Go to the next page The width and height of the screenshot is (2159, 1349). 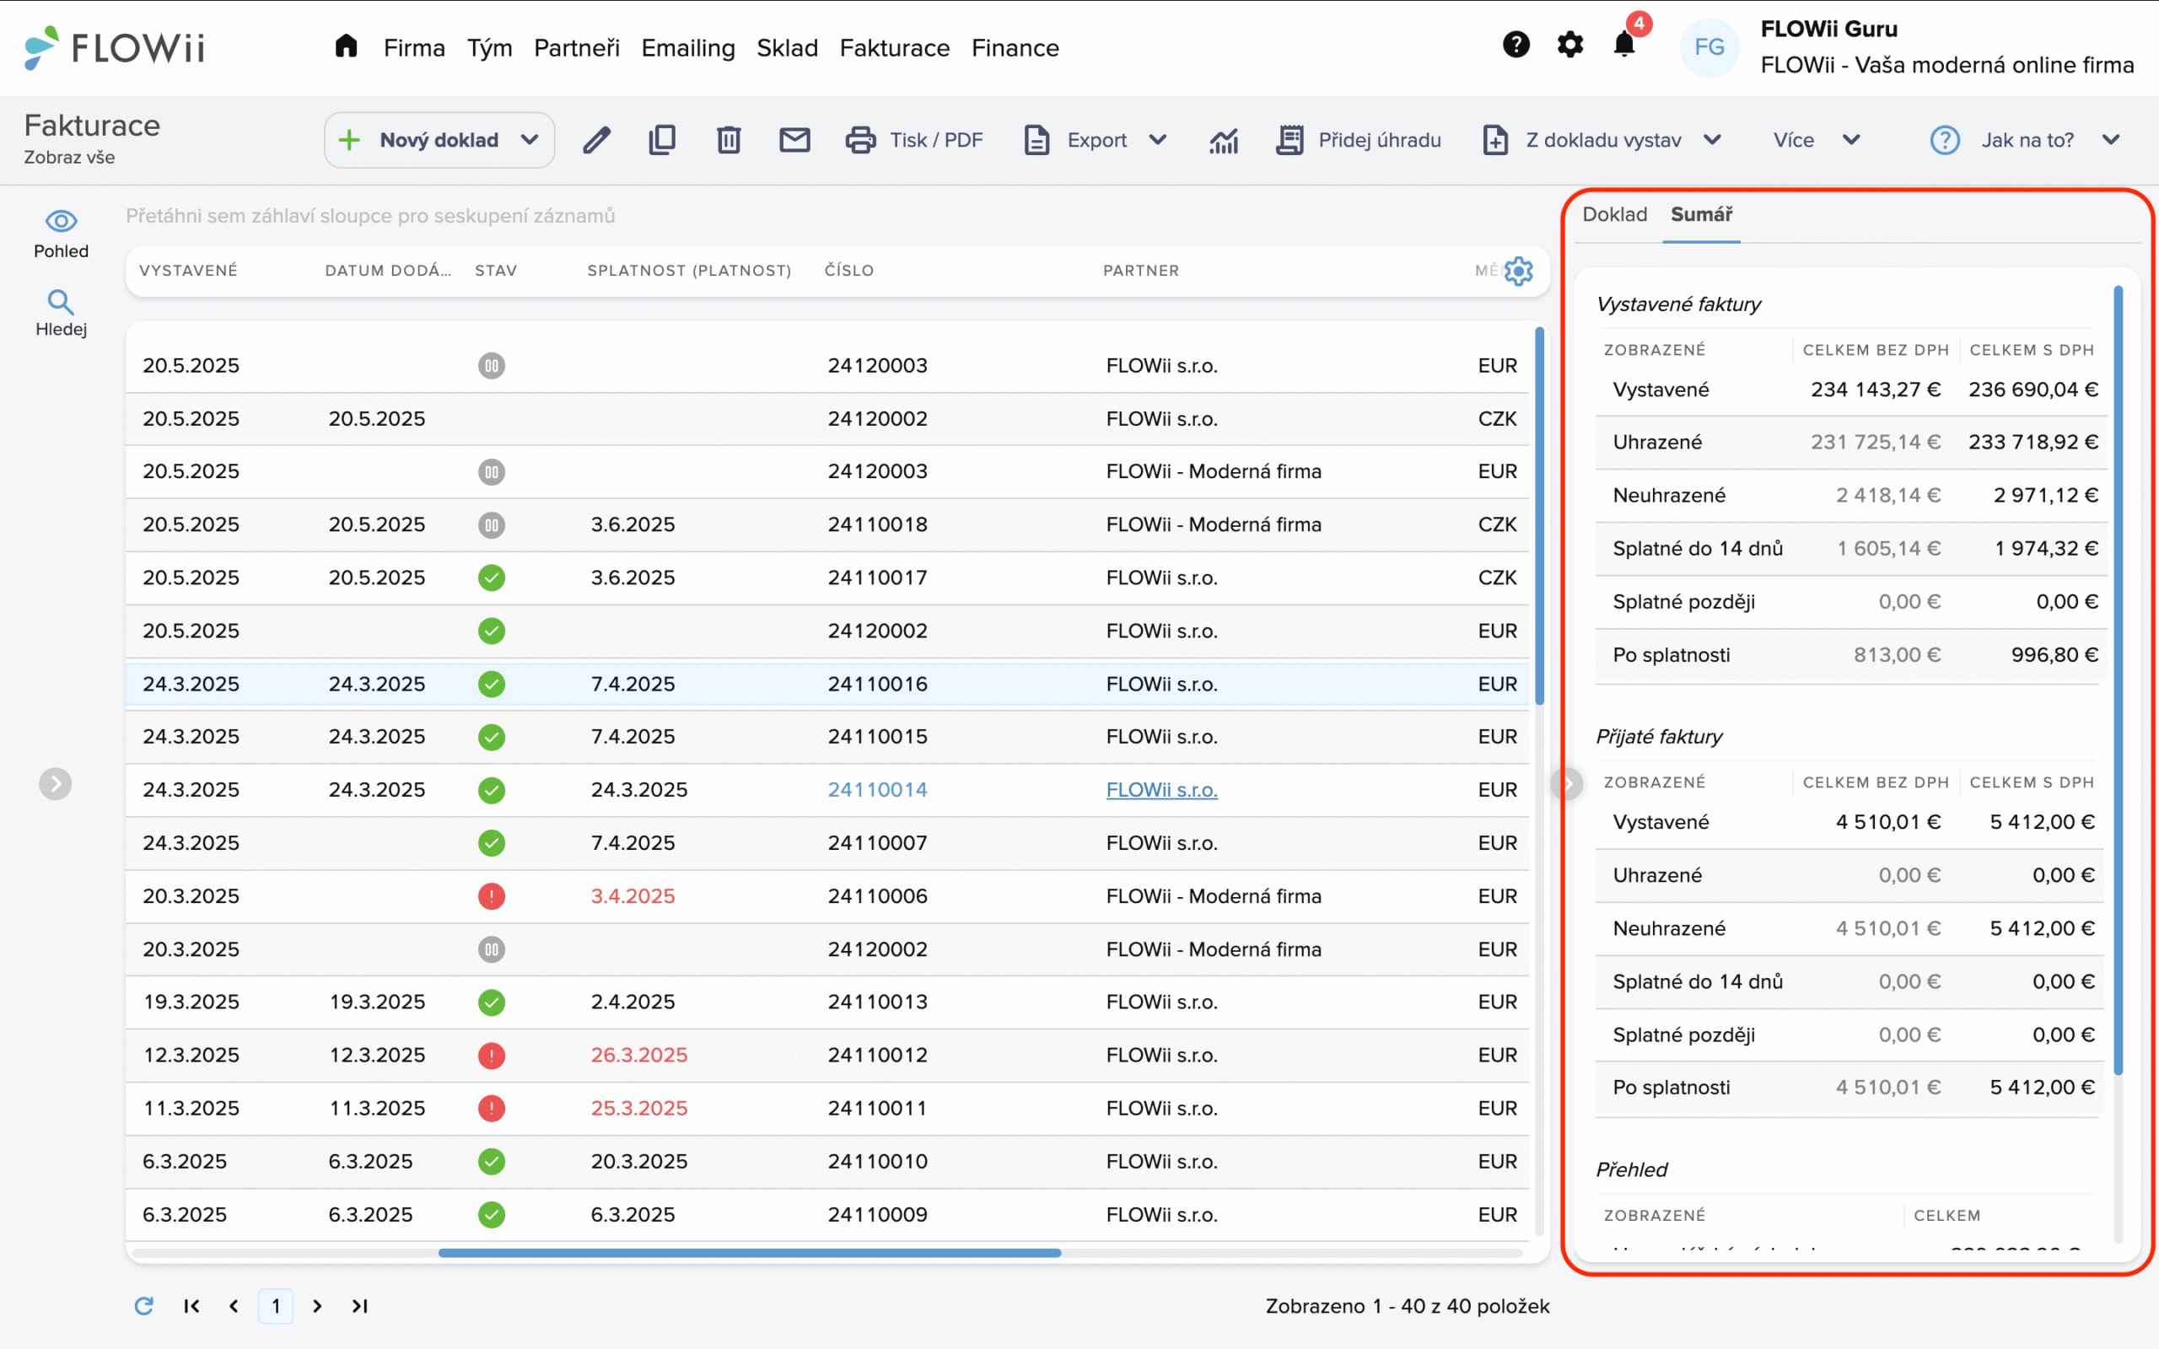318,1306
